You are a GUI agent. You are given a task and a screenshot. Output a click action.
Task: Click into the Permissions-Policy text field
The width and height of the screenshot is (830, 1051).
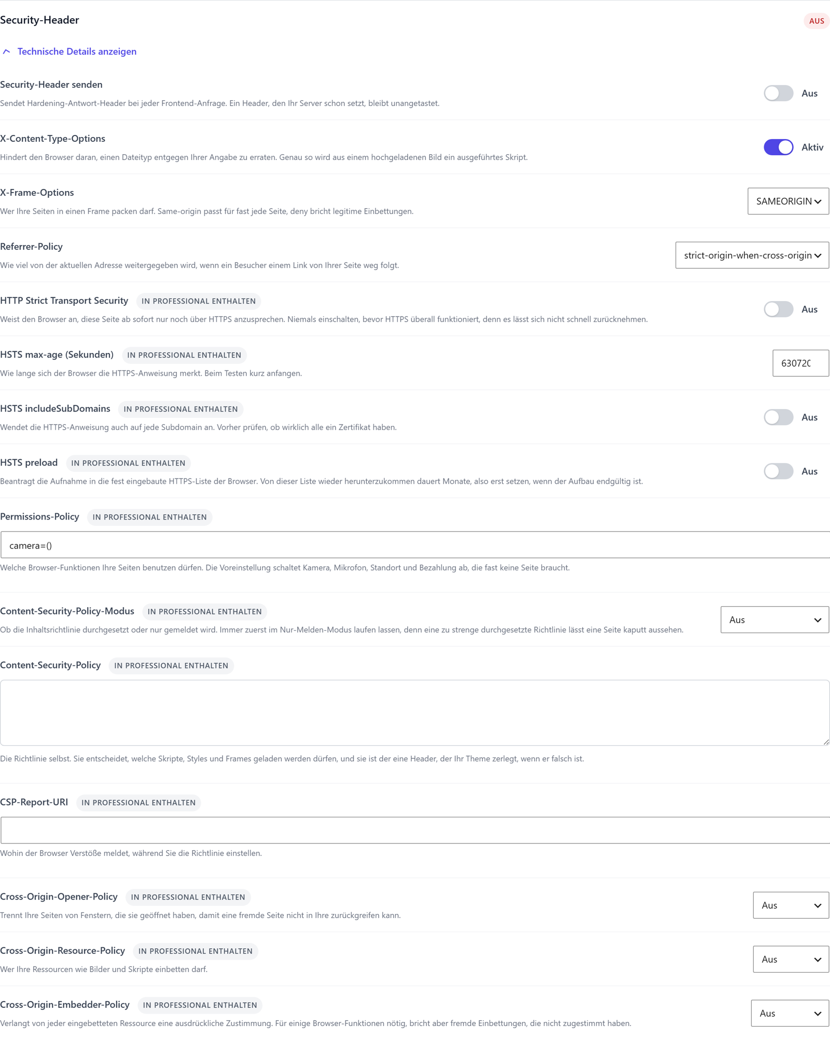point(415,545)
